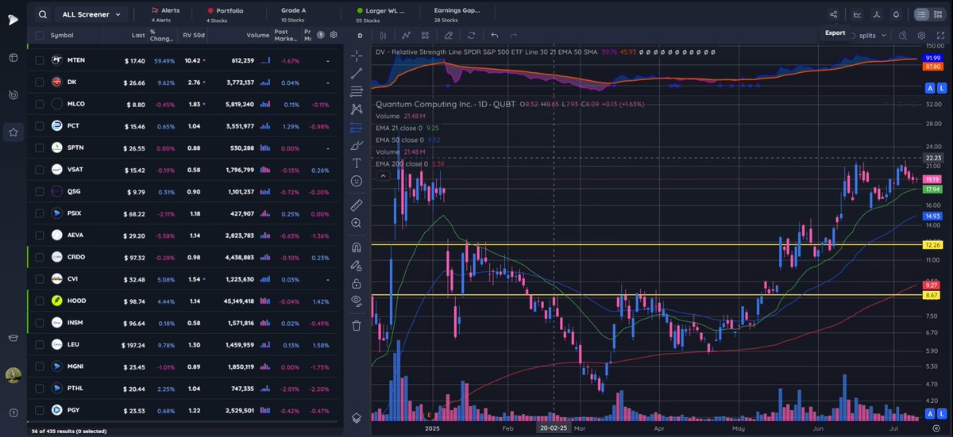Open the D timeframe selector

[x=360, y=35]
